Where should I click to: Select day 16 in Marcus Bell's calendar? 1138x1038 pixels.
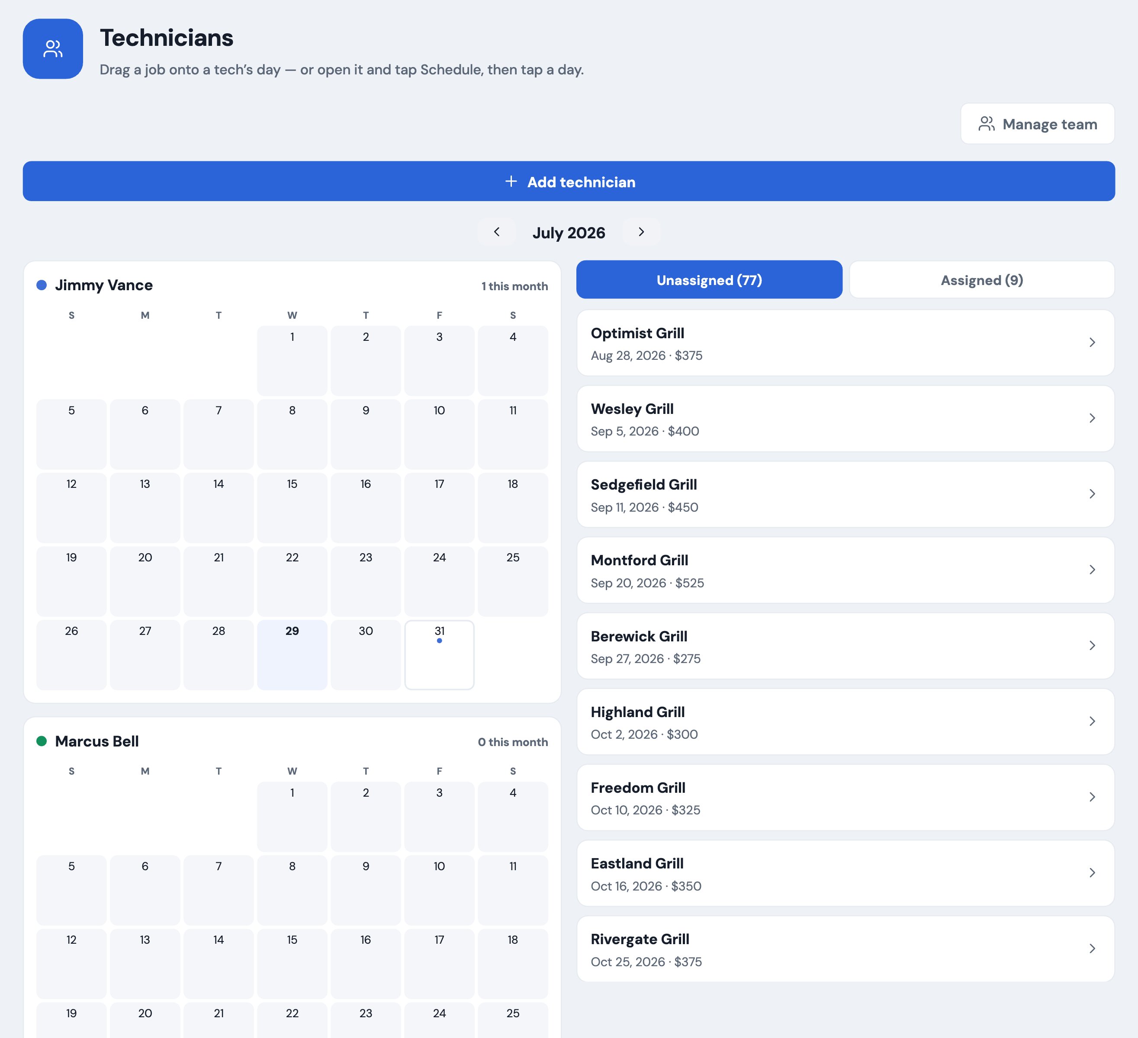point(366,964)
